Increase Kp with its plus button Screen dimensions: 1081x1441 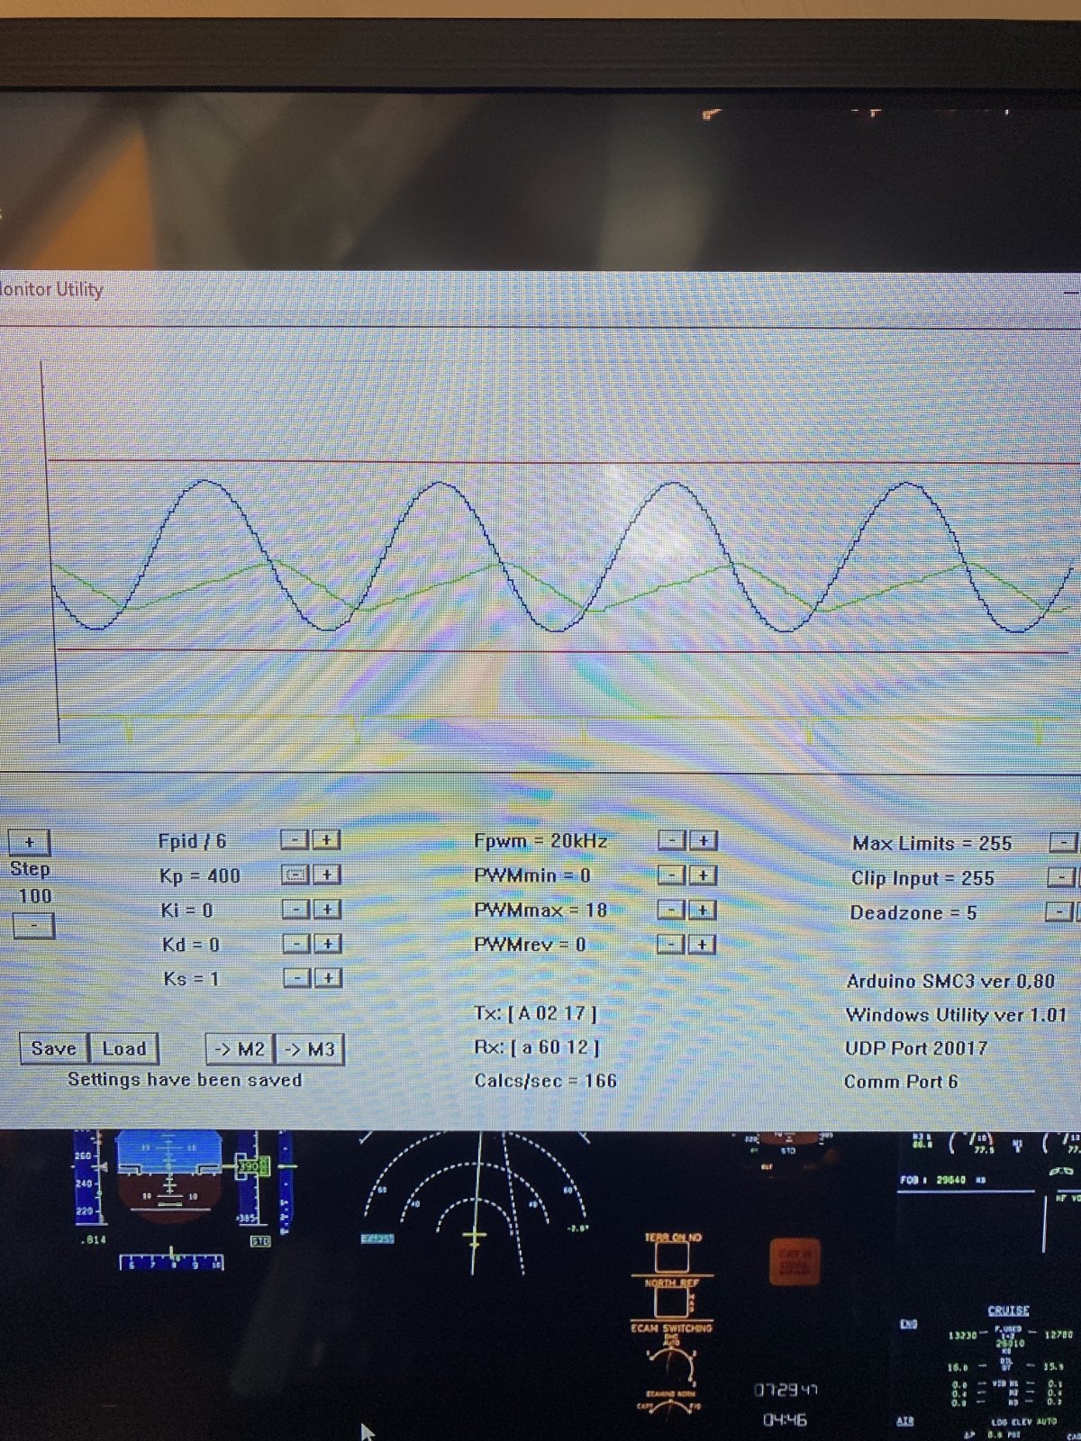326,874
